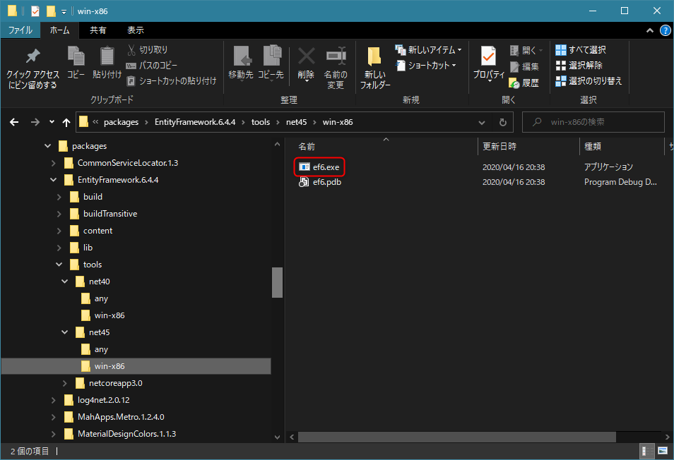Click the refresh icon in the address bar
674x460 pixels.
click(502, 121)
